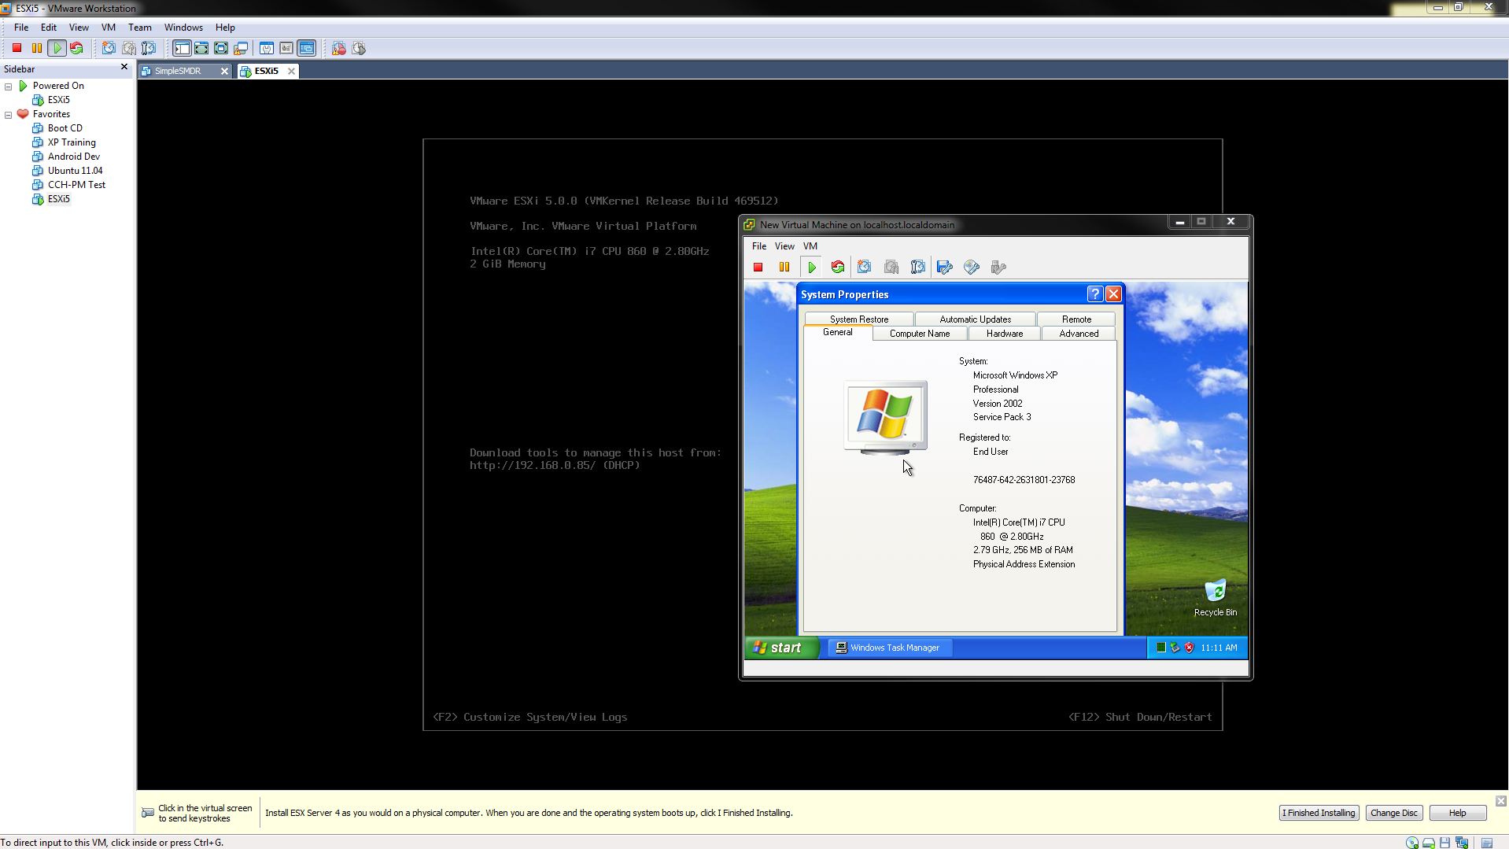Collapse the Favorites tree group
This screenshot has height=849, width=1509.
(x=9, y=115)
